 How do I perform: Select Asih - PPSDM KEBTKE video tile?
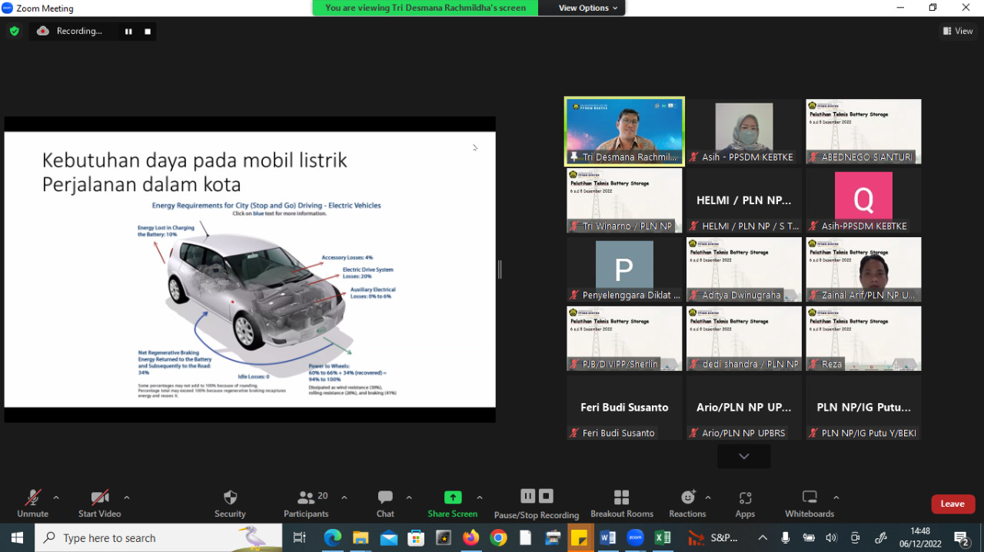click(x=744, y=131)
